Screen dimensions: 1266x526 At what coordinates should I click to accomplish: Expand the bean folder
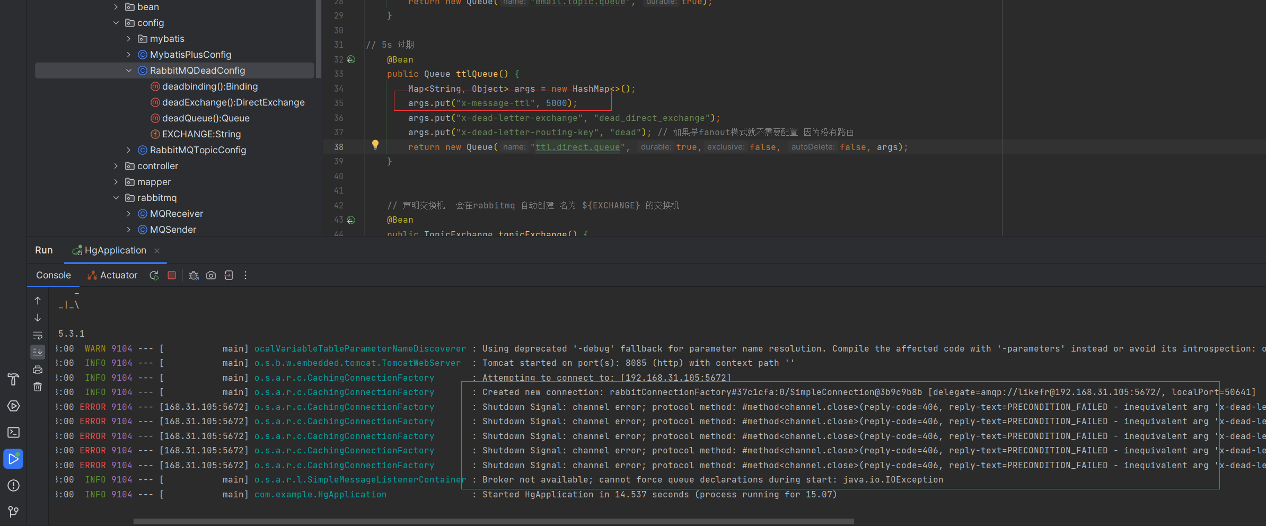pos(116,7)
